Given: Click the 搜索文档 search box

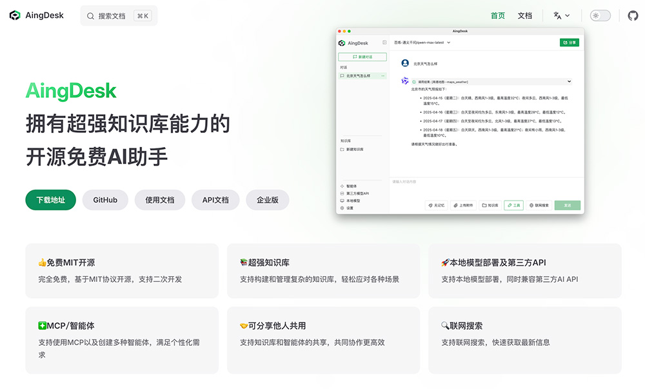Looking at the screenshot, I should [119, 15].
